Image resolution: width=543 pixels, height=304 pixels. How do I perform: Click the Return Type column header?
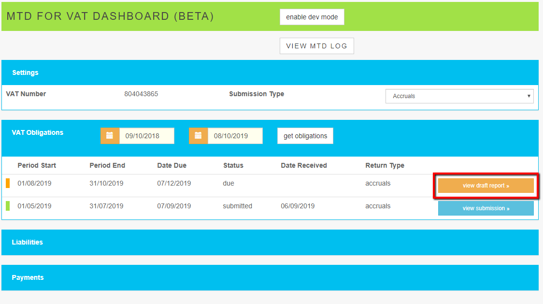[385, 165]
